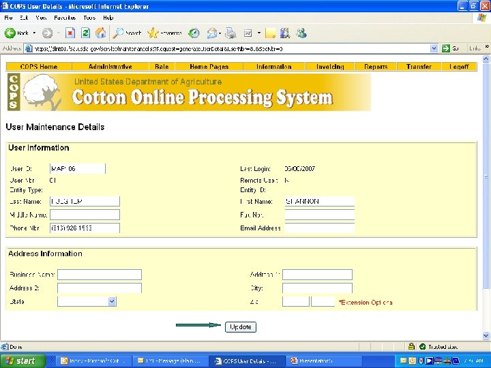Click into the First Name field
Viewport: 491px width, 368px height.
pyautogui.click(x=320, y=201)
